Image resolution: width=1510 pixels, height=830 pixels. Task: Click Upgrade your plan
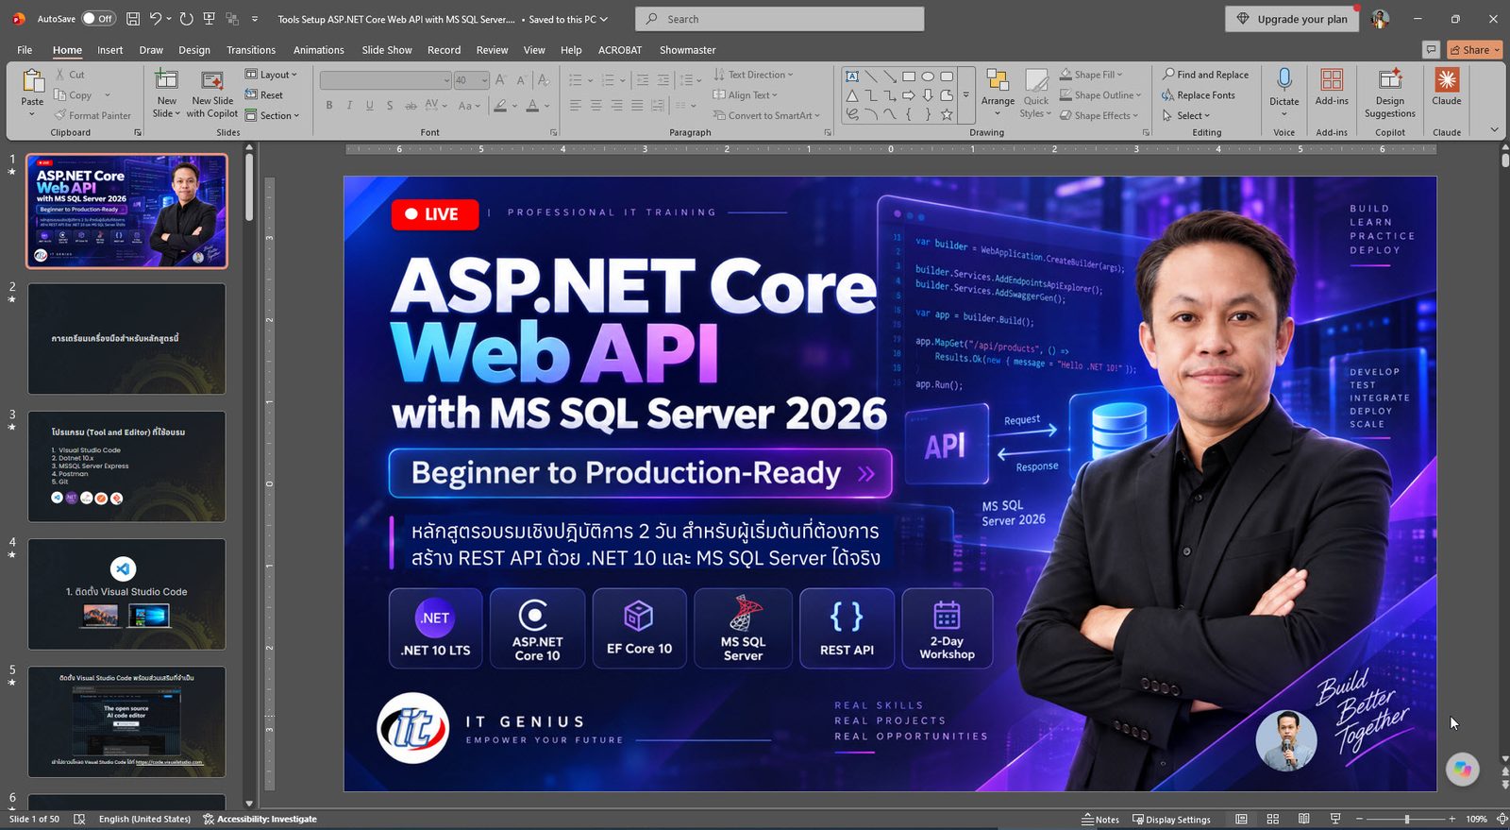point(1292,19)
